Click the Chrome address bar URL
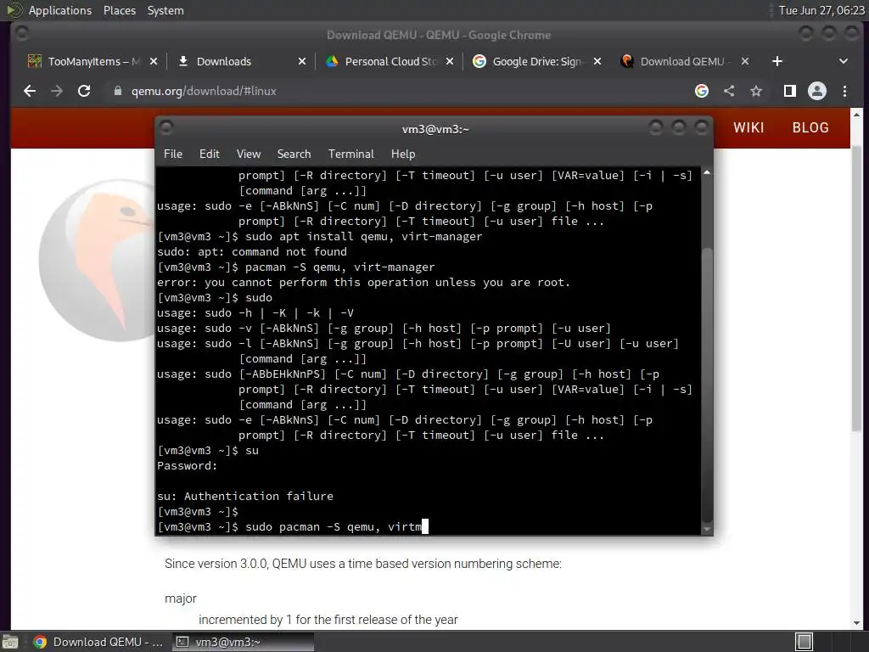The width and height of the screenshot is (869, 652). tap(204, 91)
